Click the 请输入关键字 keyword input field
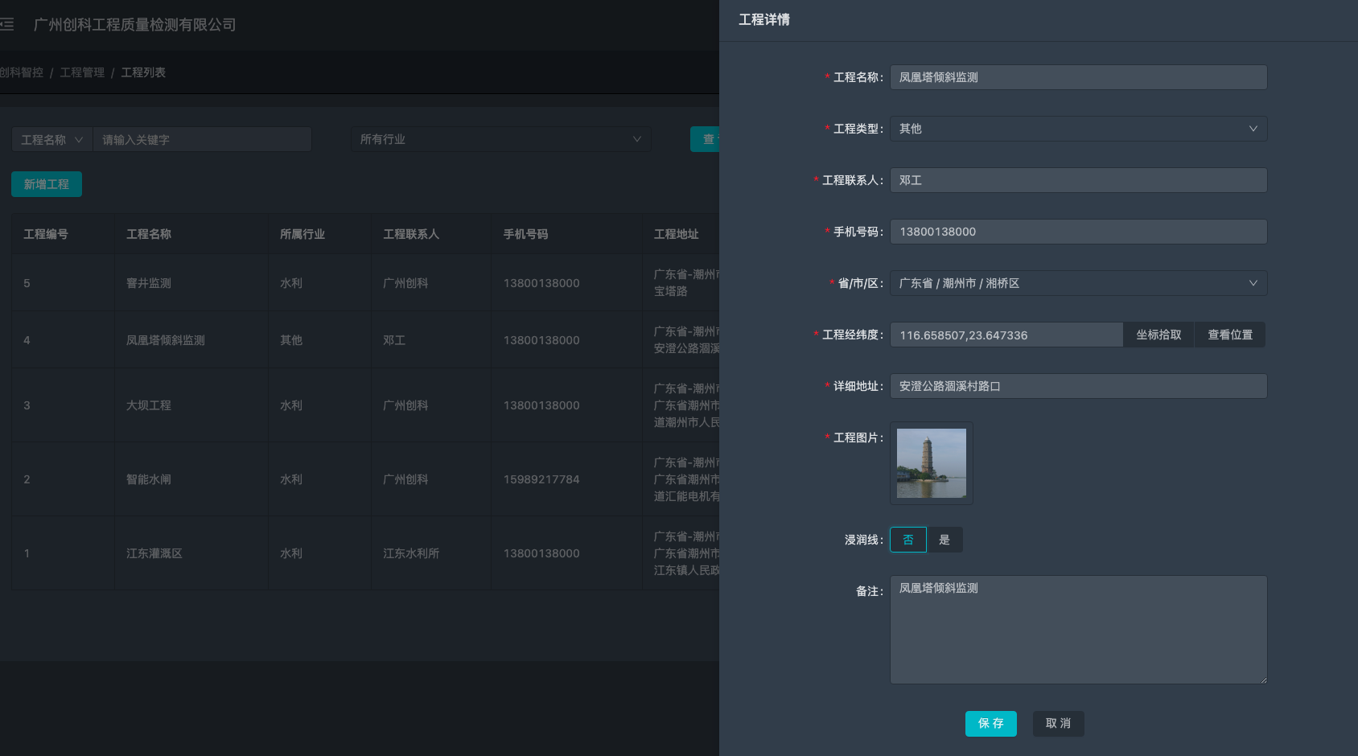Viewport: 1358px width, 756px height. coord(202,138)
